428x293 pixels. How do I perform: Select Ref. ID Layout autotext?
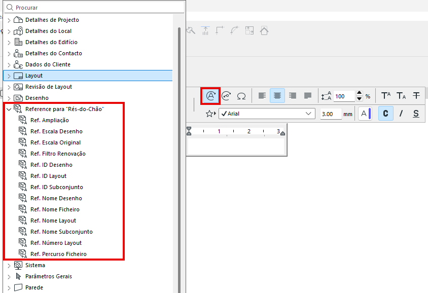(x=49, y=176)
